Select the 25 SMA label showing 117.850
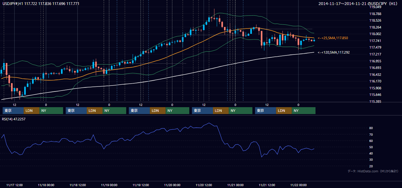 pos(333,38)
